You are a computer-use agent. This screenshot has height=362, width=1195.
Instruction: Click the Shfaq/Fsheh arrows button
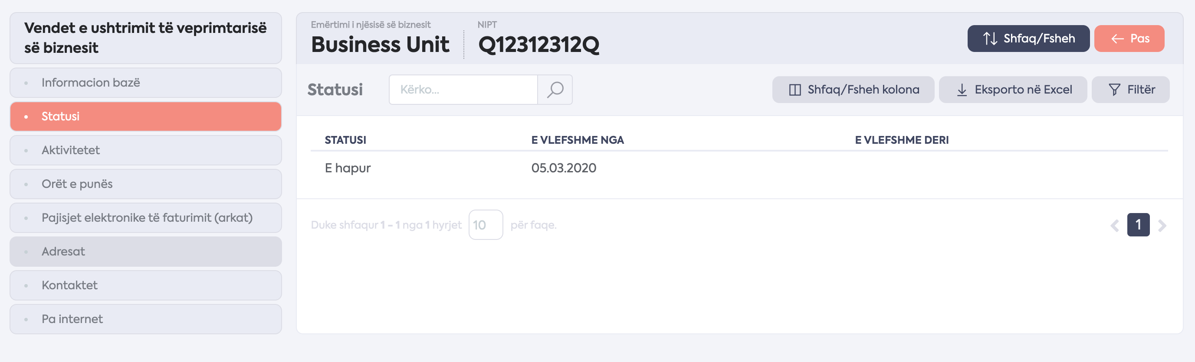pos(1028,39)
